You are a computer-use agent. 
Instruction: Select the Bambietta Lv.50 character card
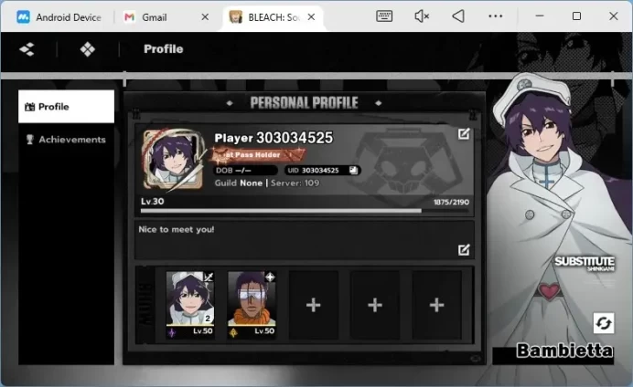point(190,305)
